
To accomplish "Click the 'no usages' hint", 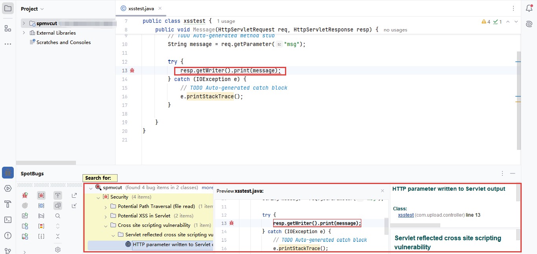I will 395,30.
